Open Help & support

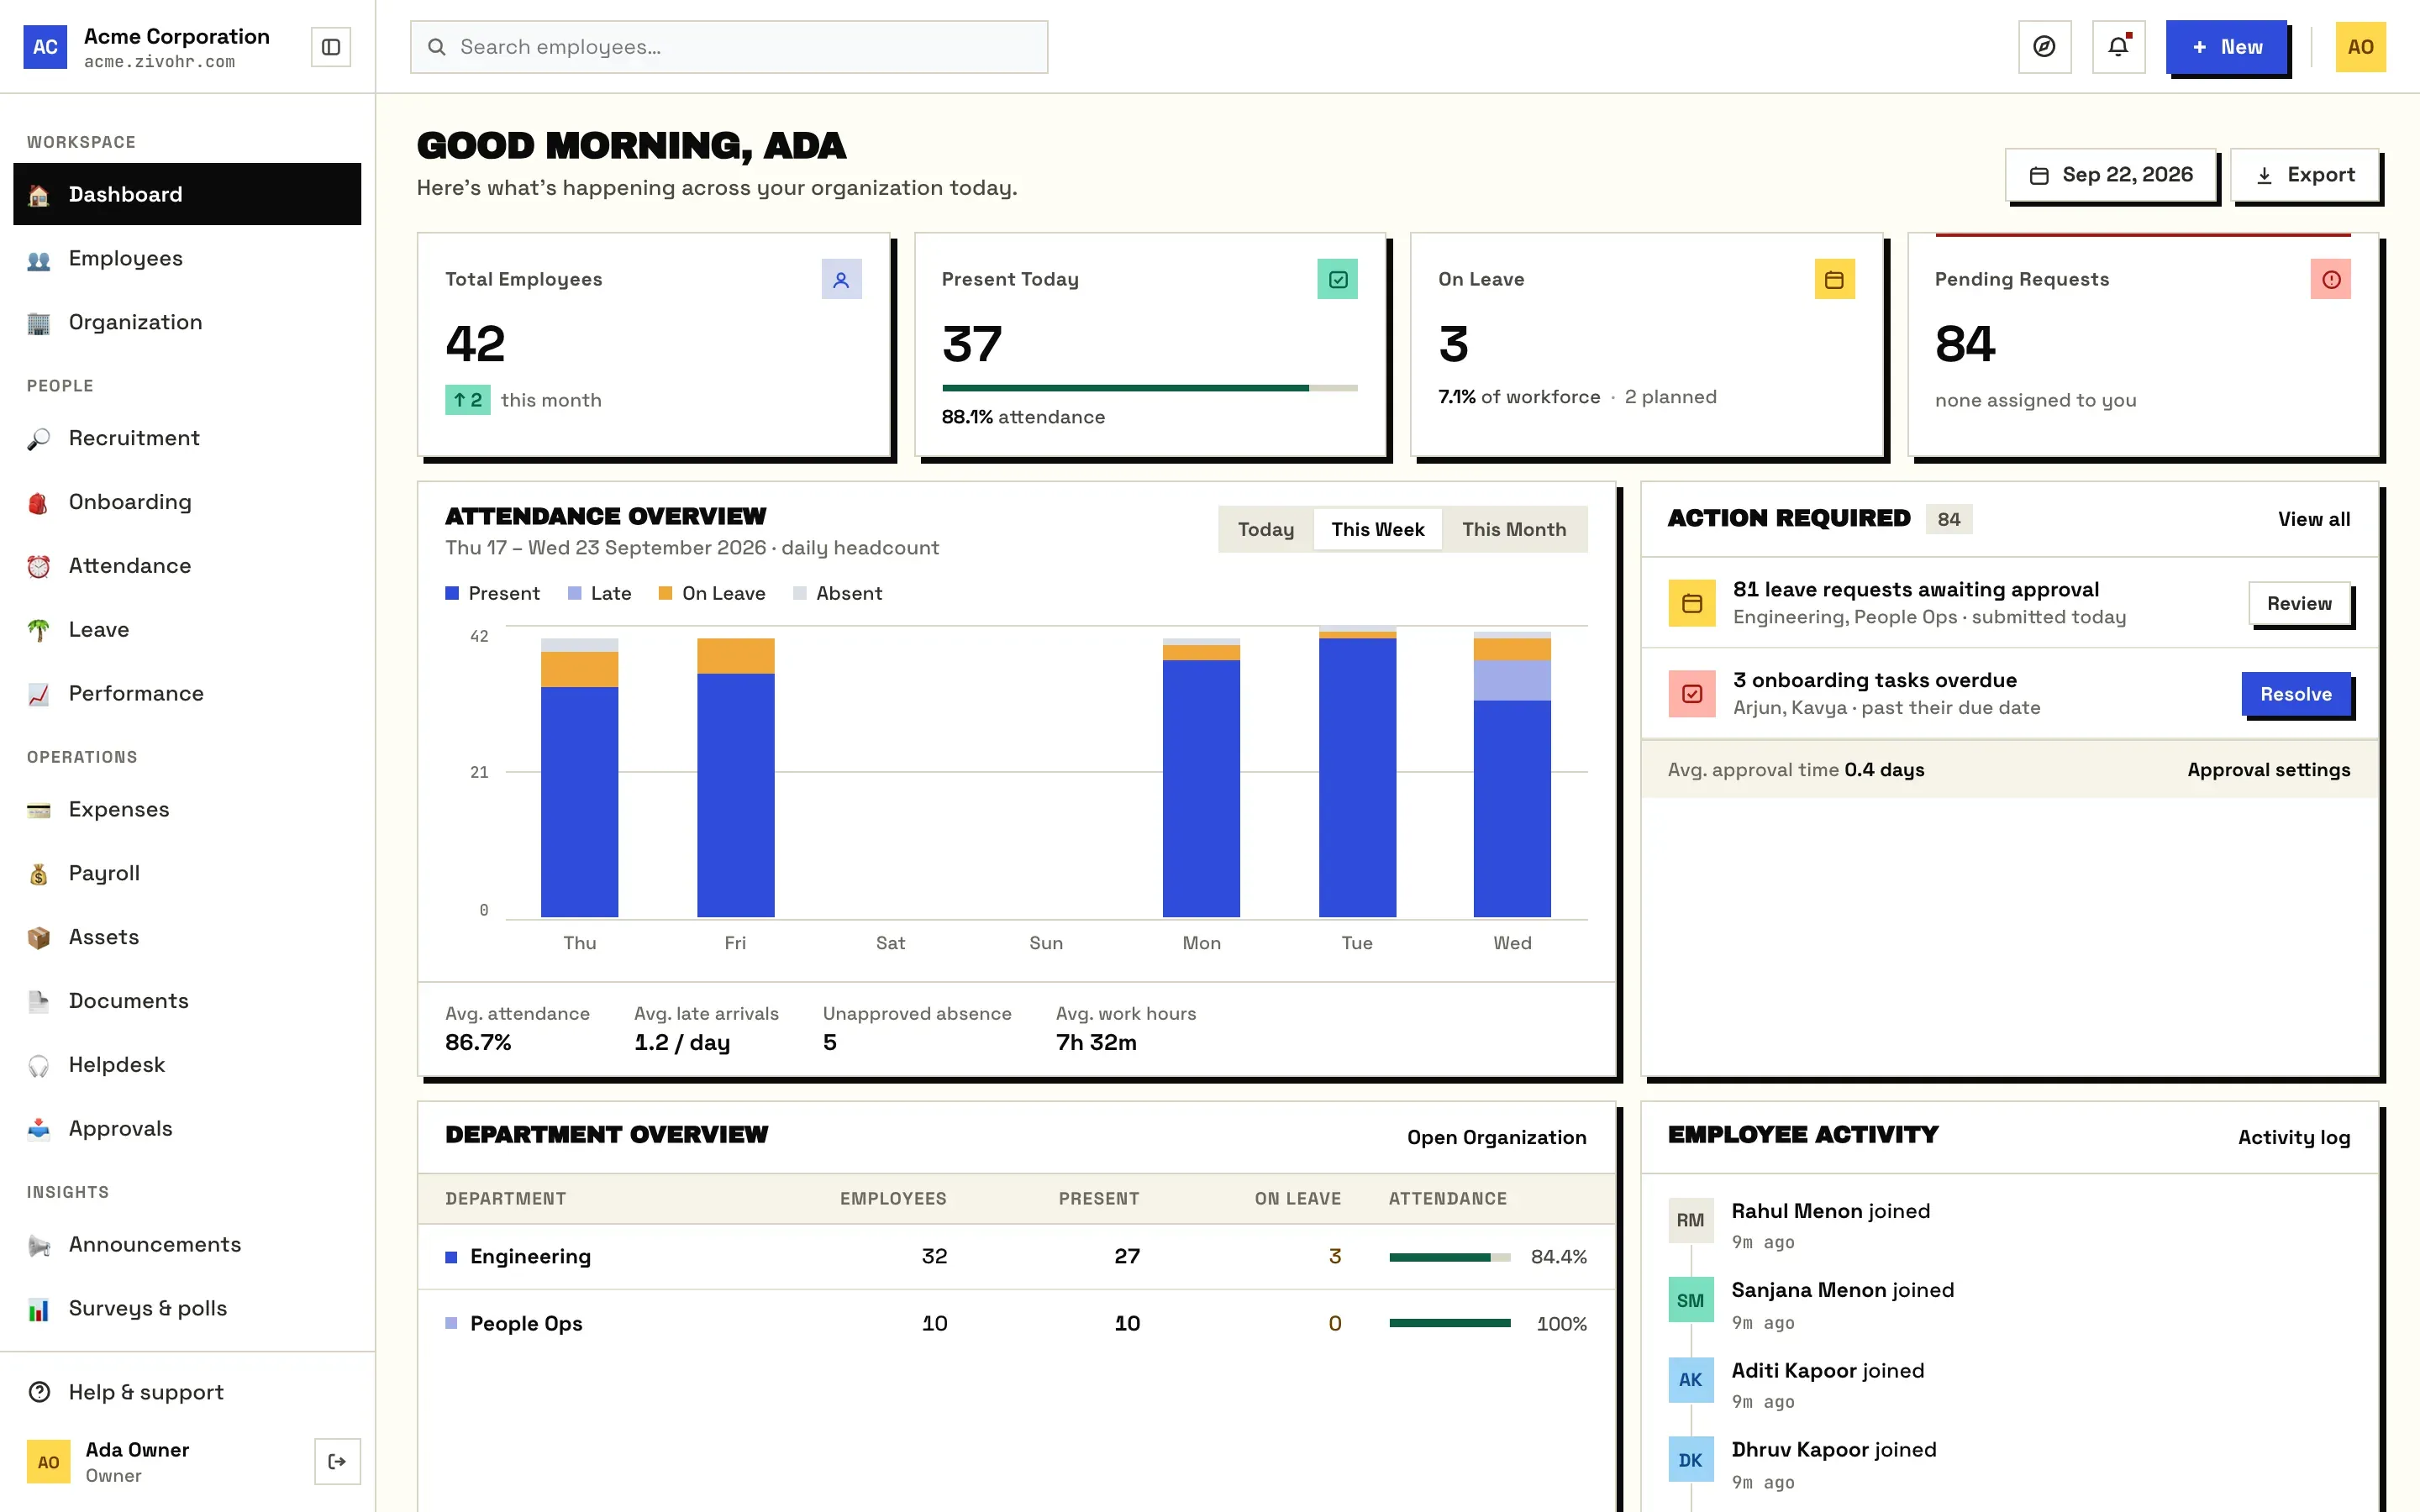[187, 1392]
